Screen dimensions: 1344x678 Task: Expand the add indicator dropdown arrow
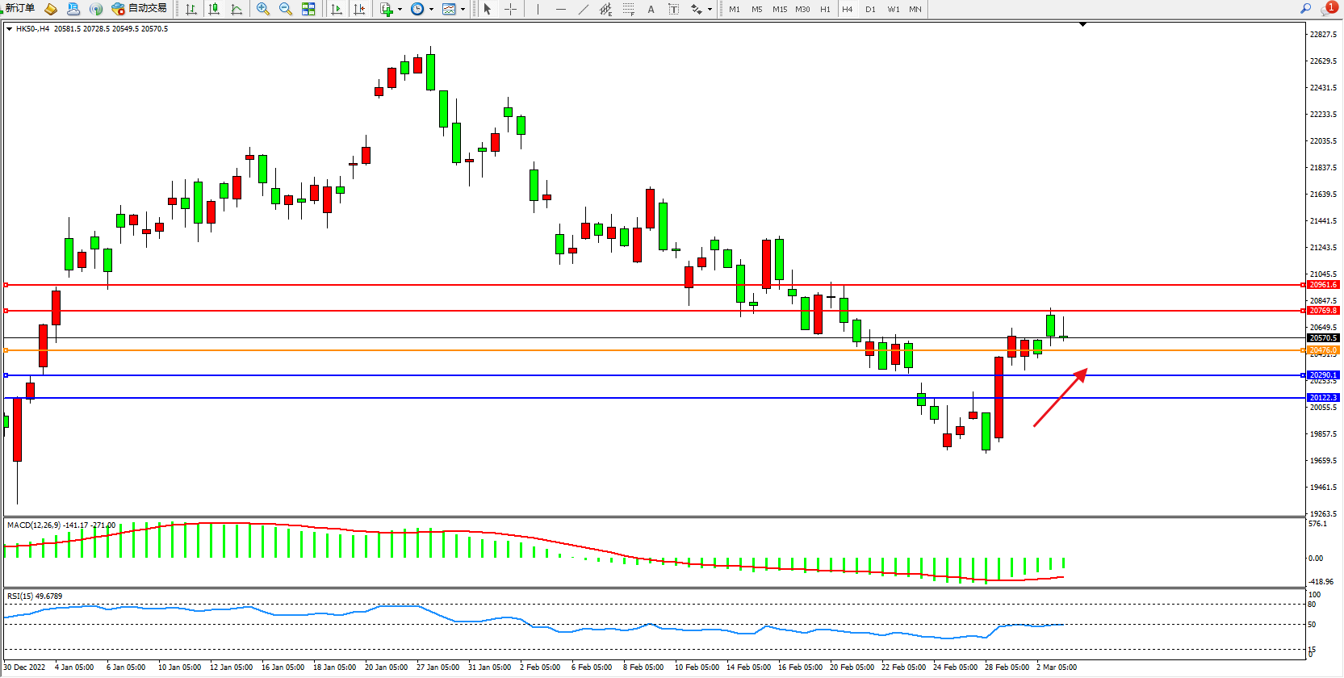click(x=400, y=10)
